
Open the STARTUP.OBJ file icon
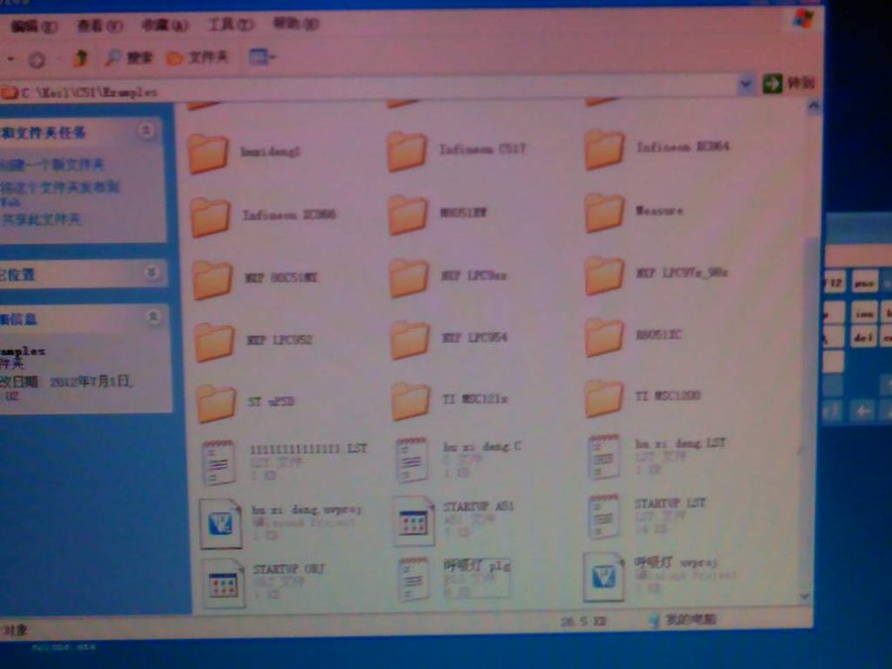[224, 583]
